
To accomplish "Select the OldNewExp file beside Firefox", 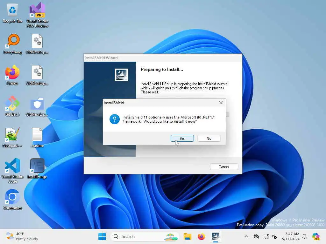I will pyautogui.click(x=37, y=75).
